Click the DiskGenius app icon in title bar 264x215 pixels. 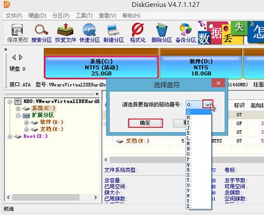tap(6, 5)
